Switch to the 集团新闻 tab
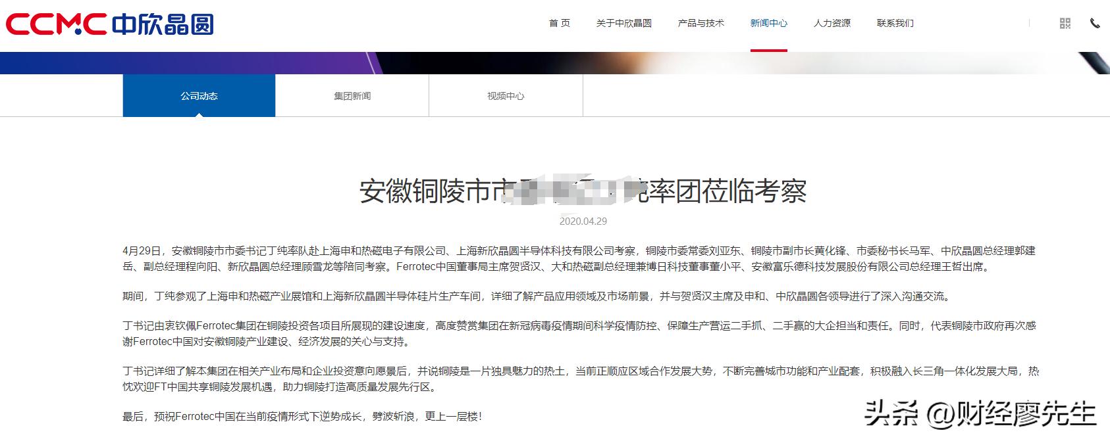This screenshot has width=1110, height=441. tap(352, 96)
